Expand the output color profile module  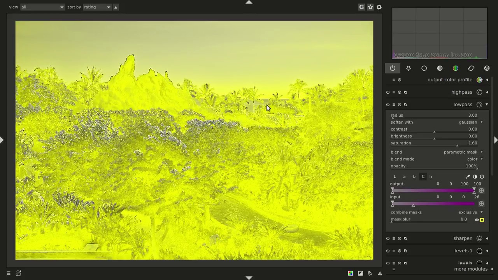[487, 80]
